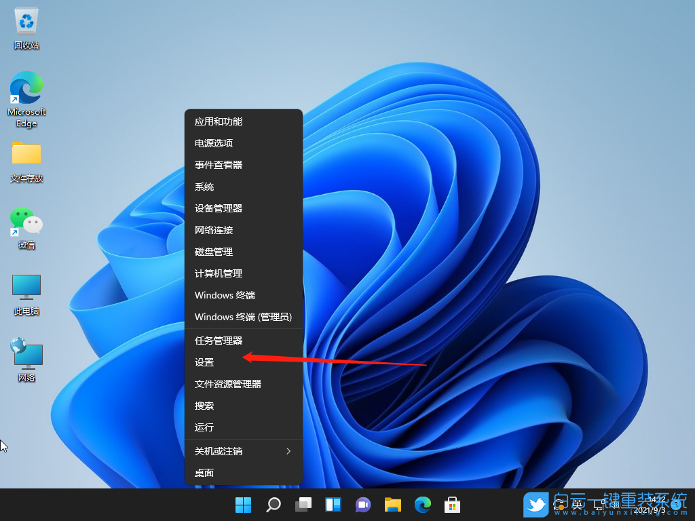The width and height of the screenshot is (695, 521).
Task: Click the Start button on the taskbar
Action: 243,505
